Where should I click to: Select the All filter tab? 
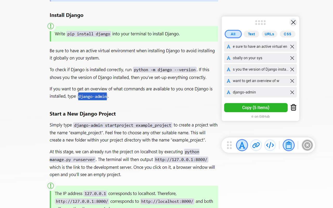click(x=233, y=34)
